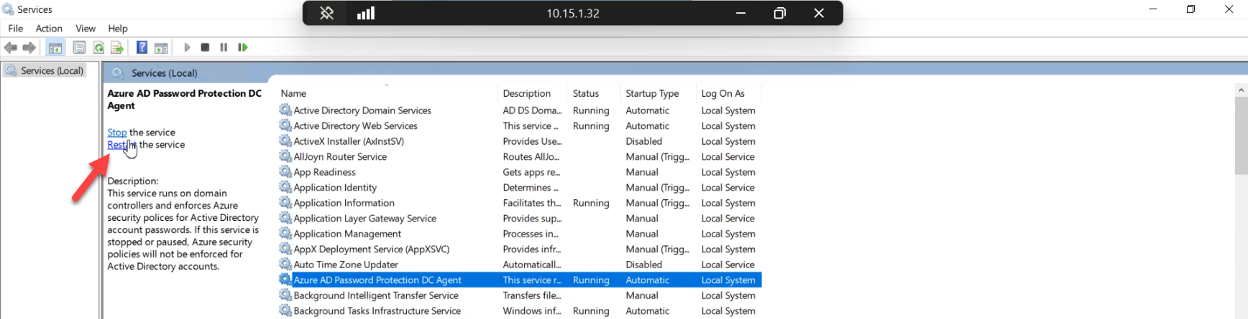This screenshot has height=319, width=1248.
Task: Click the Forward arrow toolbar icon
Action: pyautogui.click(x=29, y=47)
